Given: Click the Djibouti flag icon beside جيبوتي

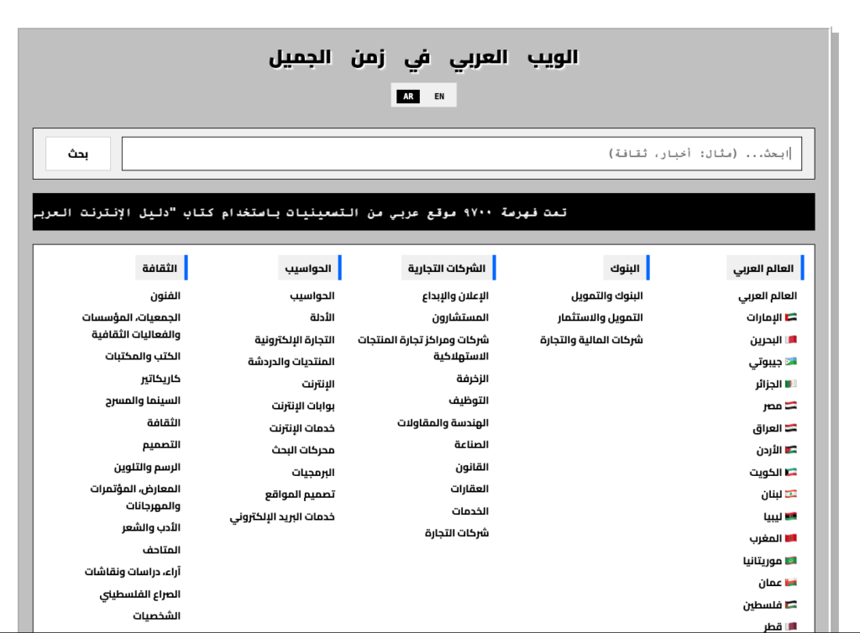Looking at the screenshot, I should click(790, 362).
